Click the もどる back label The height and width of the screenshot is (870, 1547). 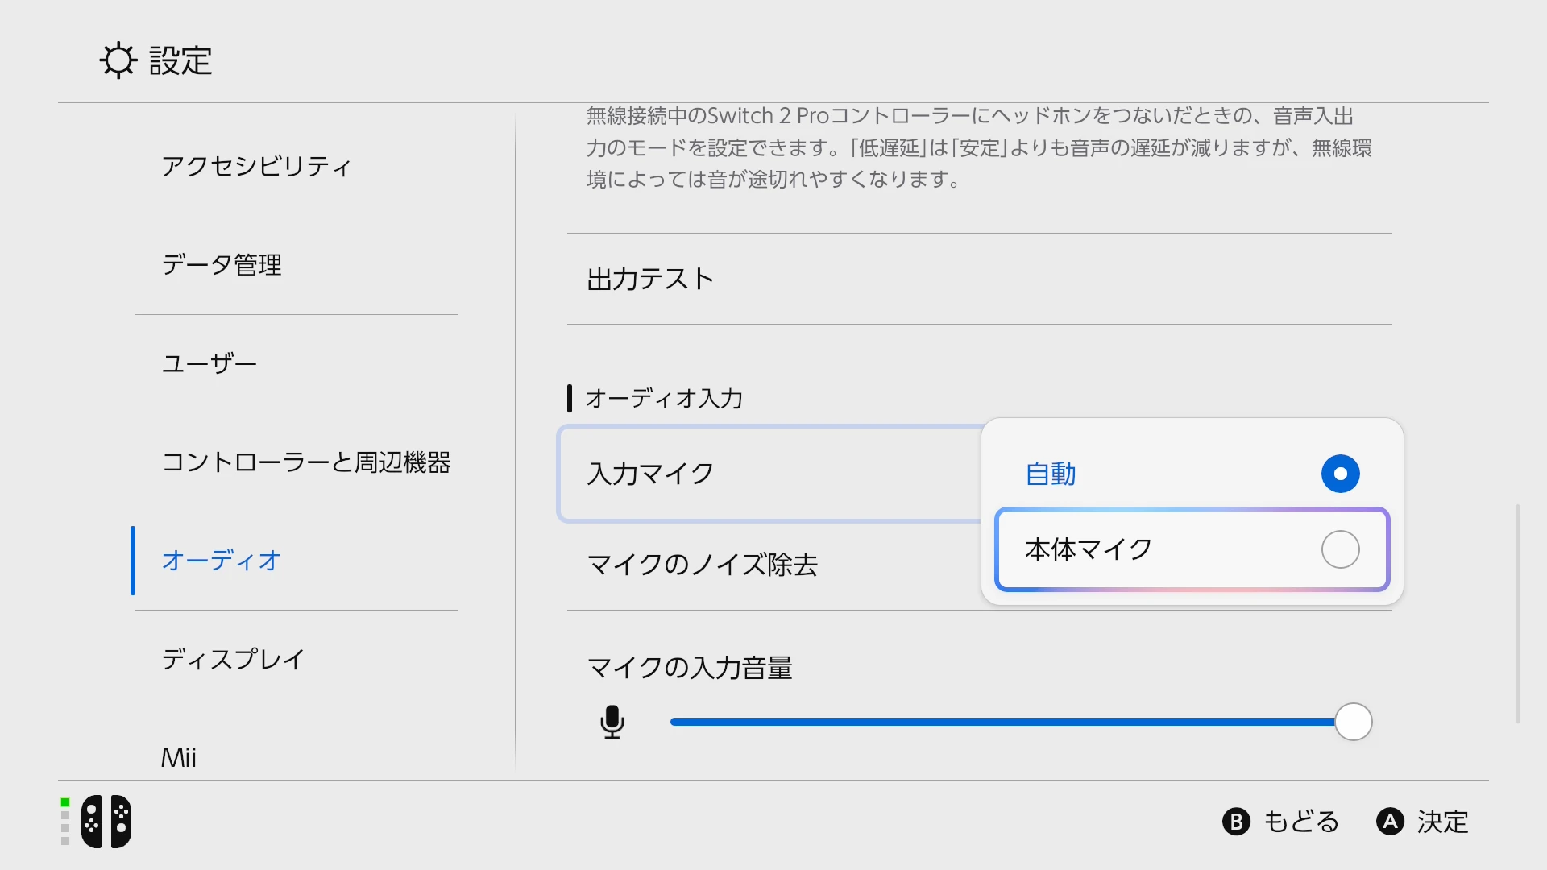1301,822
